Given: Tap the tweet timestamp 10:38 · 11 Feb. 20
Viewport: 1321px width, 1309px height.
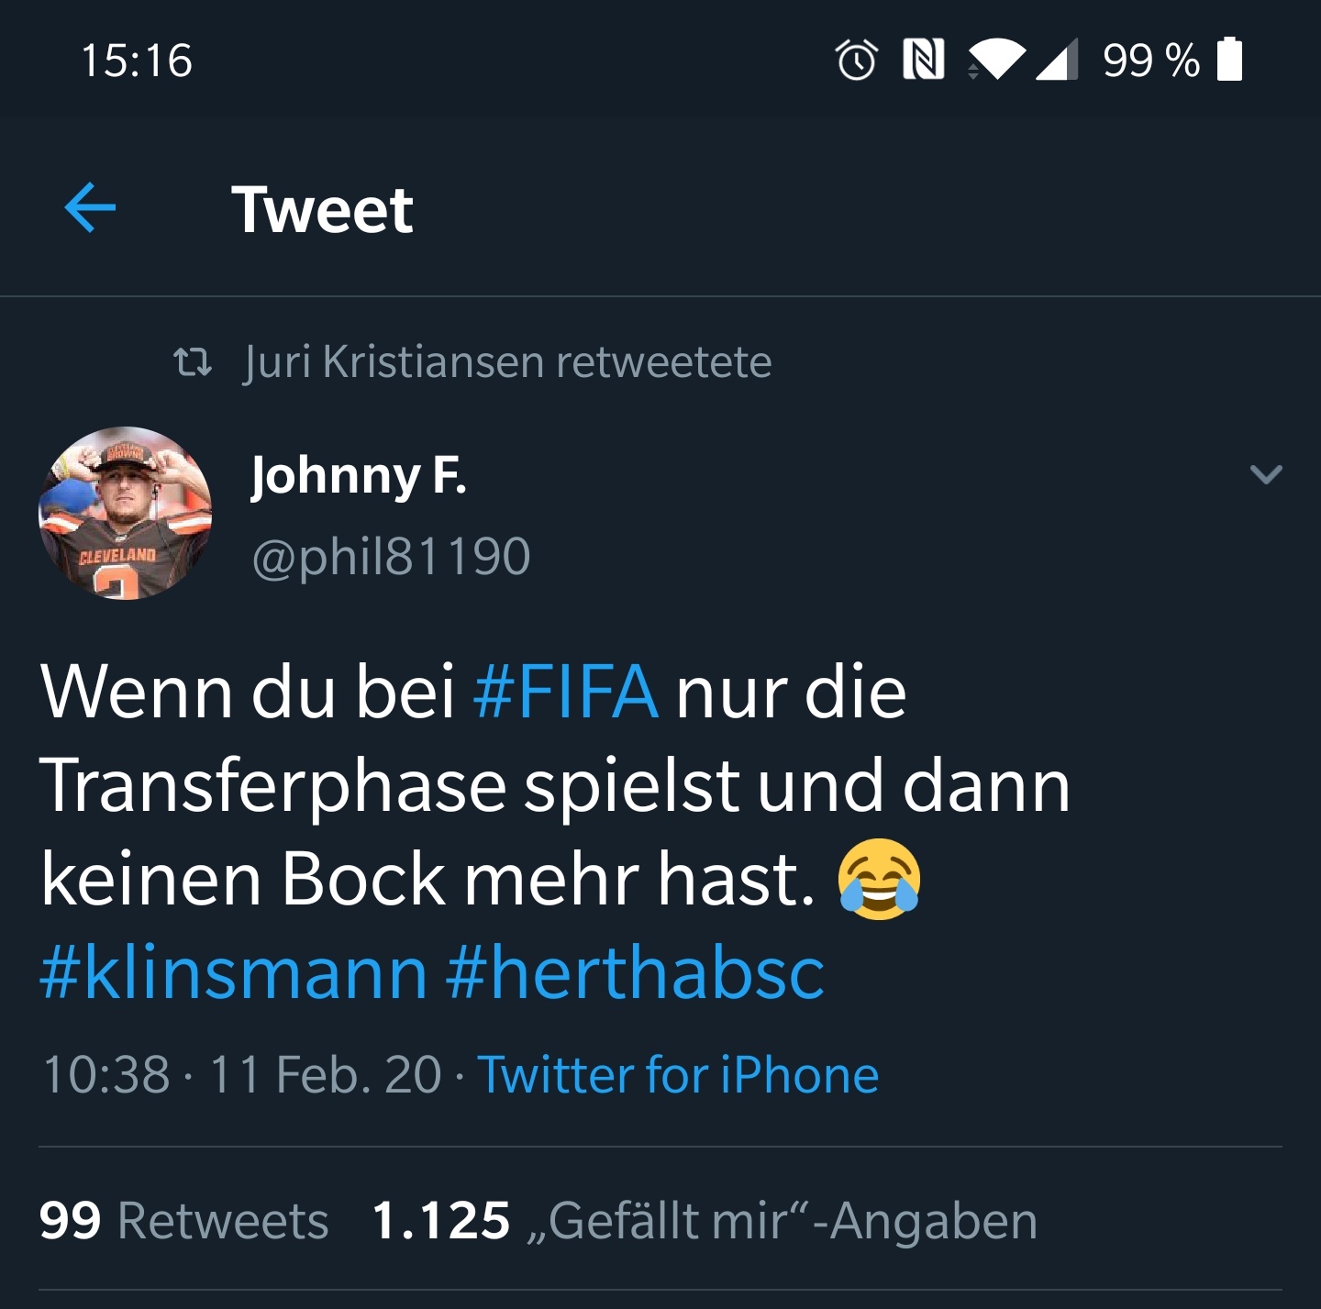Looking at the screenshot, I should [x=242, y=1074].
